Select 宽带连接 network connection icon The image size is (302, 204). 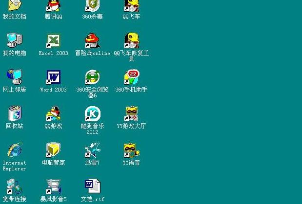[x=15, y=186]
